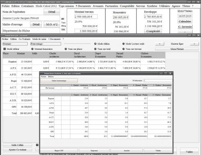Close the Homme/Jour par co-traitant dialog
Viewport: 201px width, 155px height.
170,73
